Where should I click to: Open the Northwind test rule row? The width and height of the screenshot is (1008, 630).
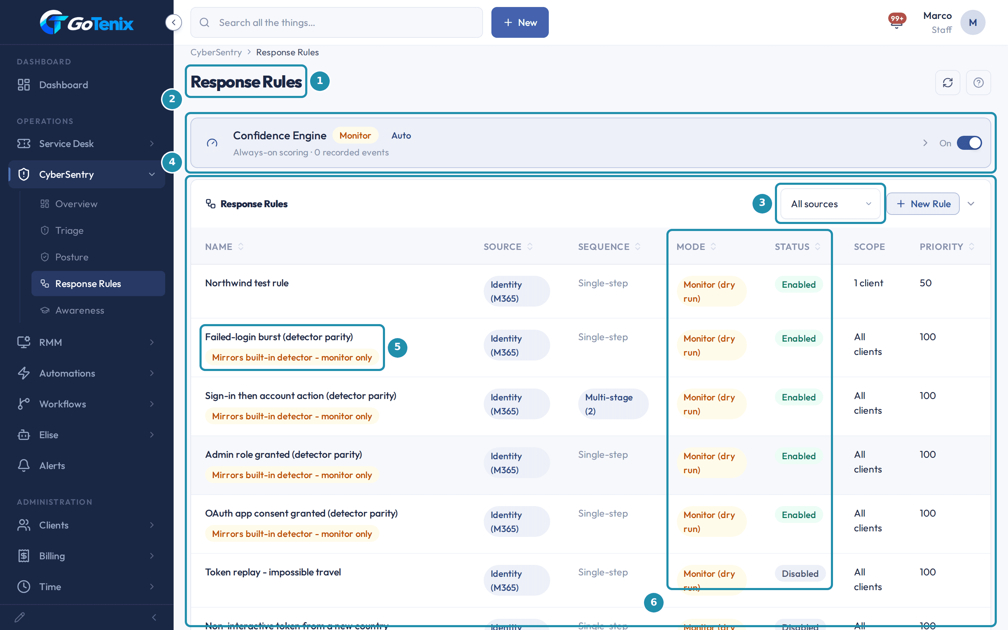(x=591, y=291)
